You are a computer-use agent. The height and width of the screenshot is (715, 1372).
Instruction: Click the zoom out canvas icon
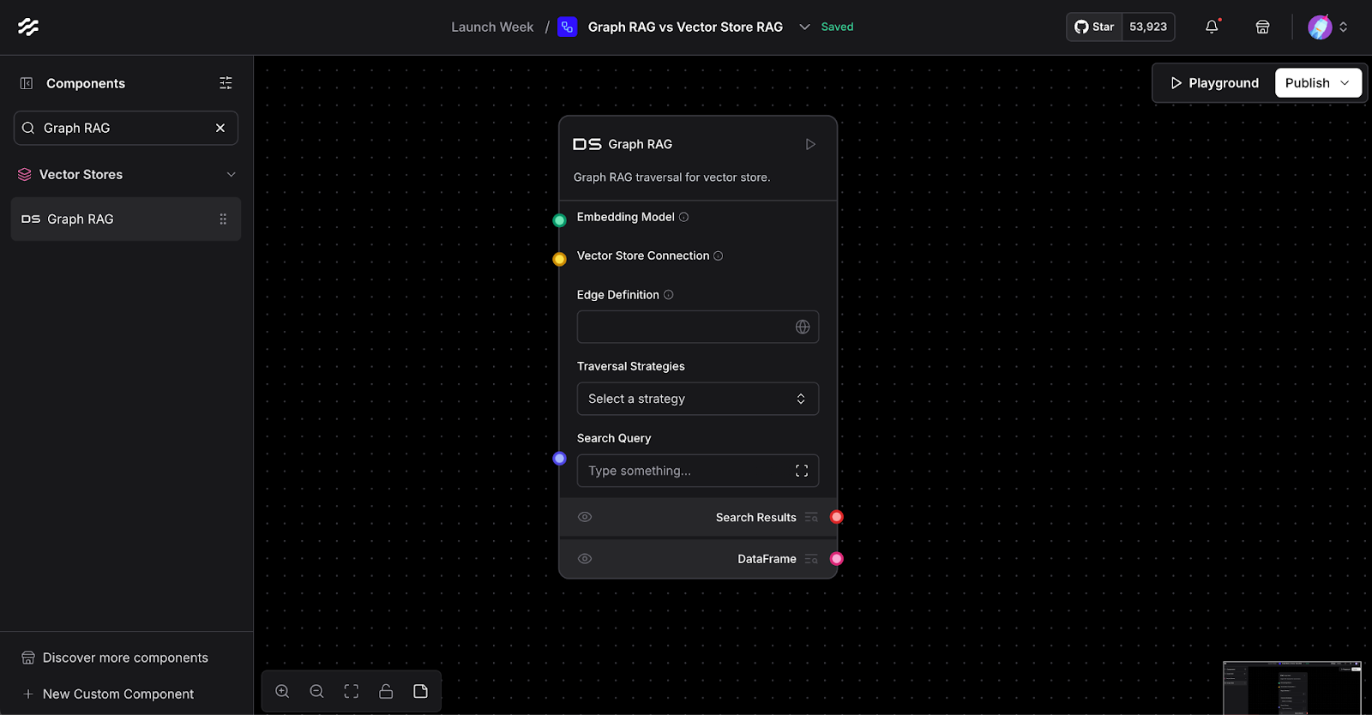click(316, 691)
